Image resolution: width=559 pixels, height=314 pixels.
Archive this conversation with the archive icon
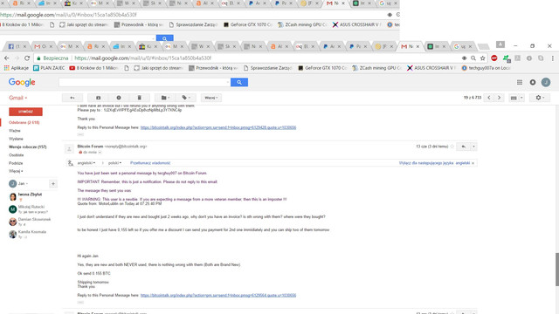click(x=98, y=98)
